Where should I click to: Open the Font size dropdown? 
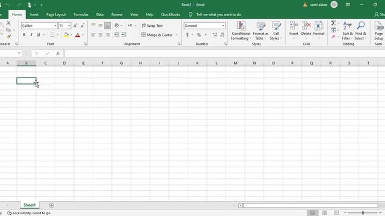(x=69, y=26)
